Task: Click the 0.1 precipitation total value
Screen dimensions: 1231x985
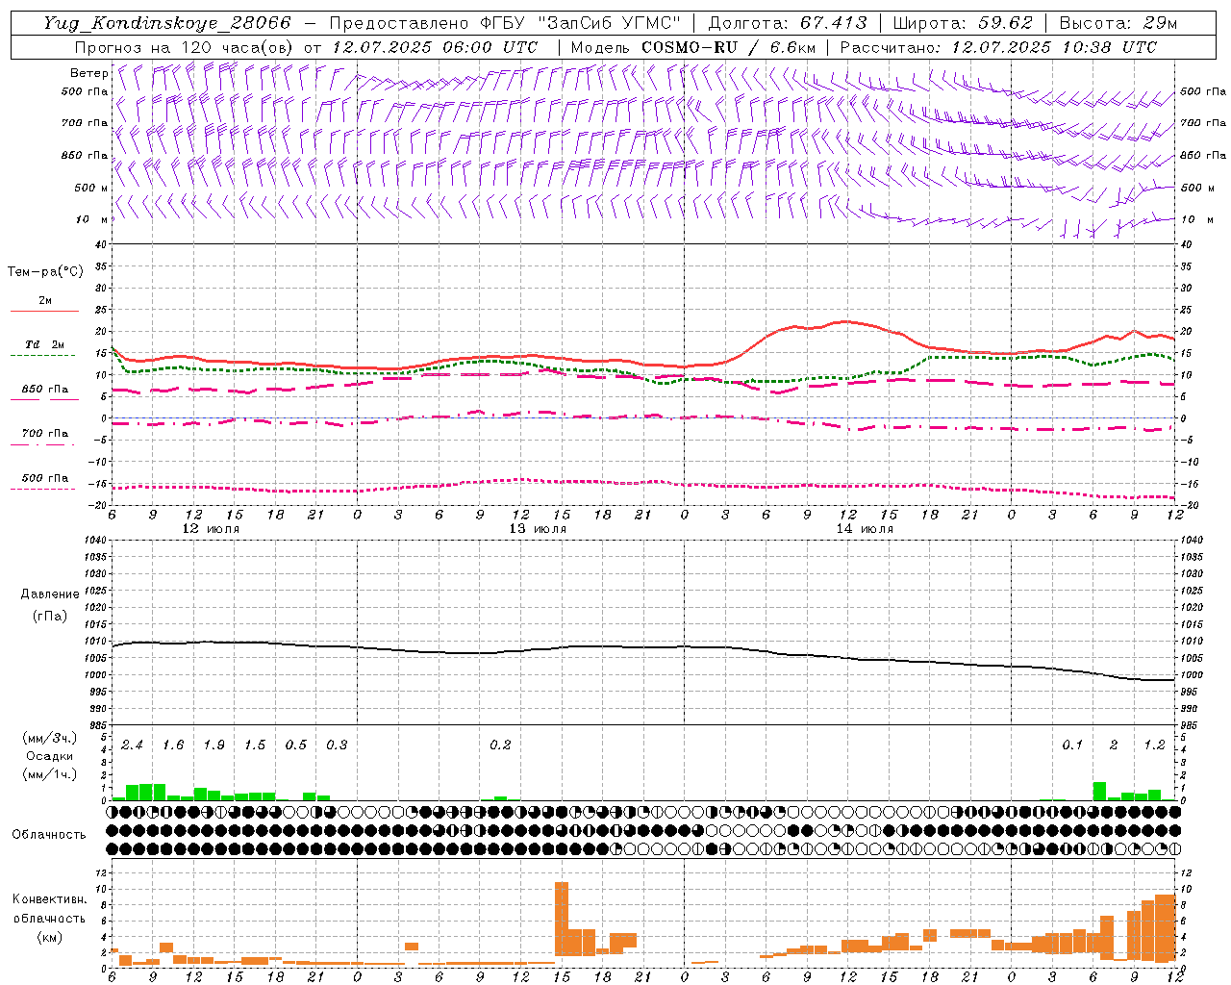Action: click(1072, 745)
